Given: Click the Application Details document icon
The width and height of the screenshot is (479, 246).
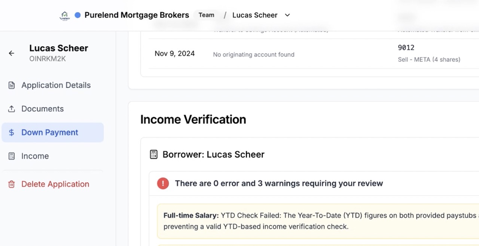Looking at the screenshot, I should tap(12, 85).
